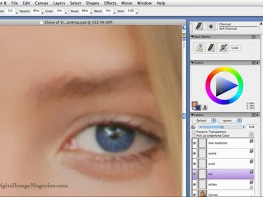
Task: Select the paintbrush tool in Face Demo palette
Action: coord(199,48)
